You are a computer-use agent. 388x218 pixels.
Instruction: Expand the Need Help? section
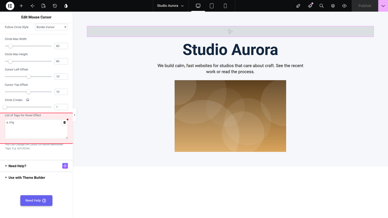tap(36, 166)
